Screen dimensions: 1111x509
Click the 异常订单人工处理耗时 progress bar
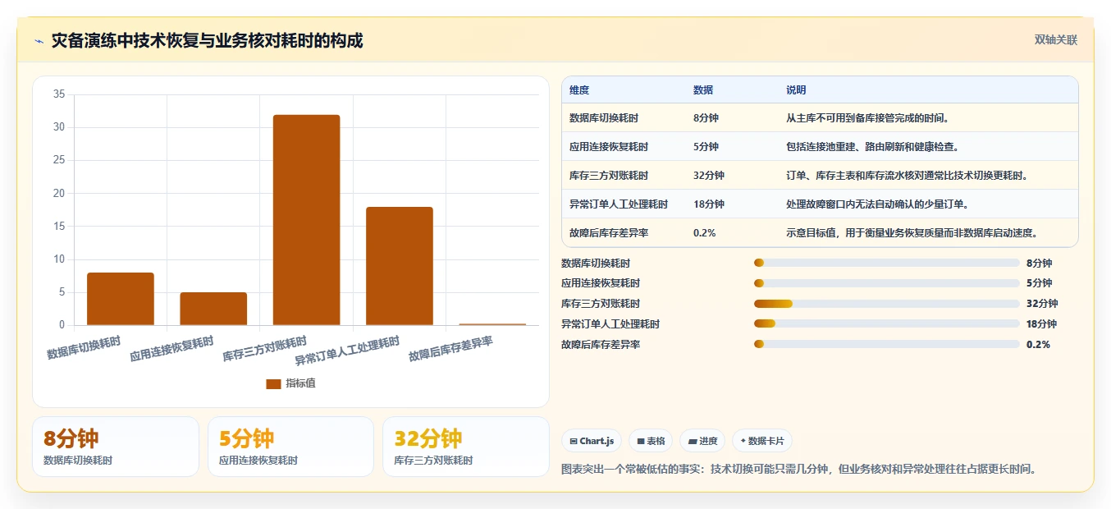coord(886,324)
